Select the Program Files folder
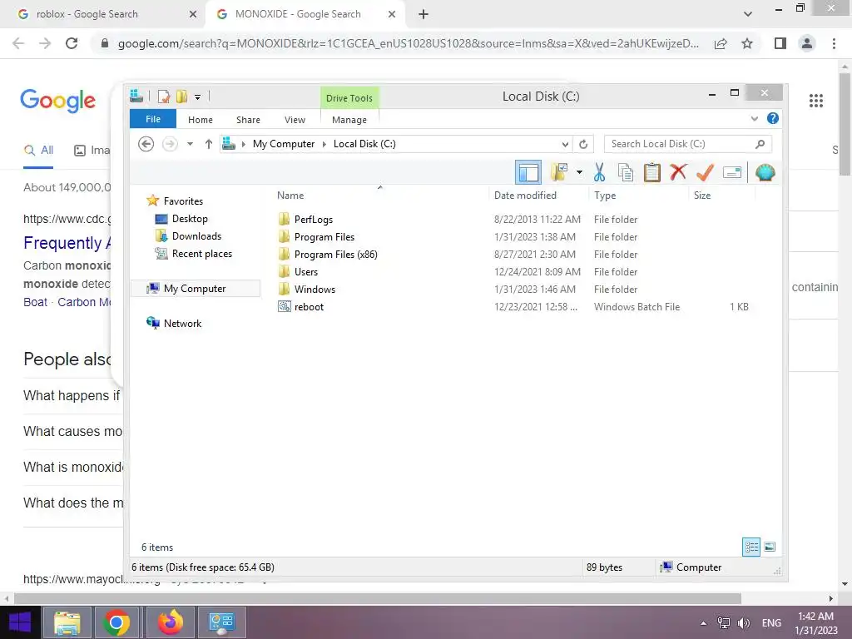The width and height of the screenshot is (852, 639). [324, 237]
